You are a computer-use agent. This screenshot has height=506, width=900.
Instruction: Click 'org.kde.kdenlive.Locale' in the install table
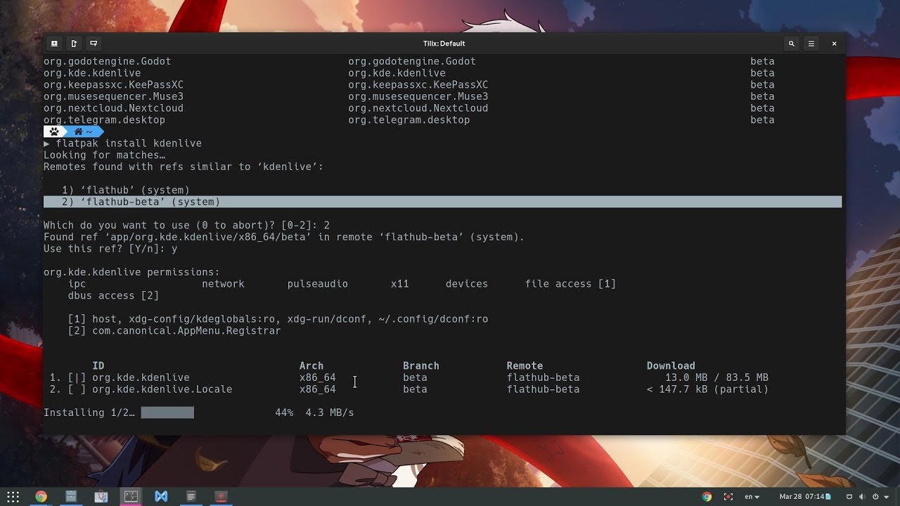point(162,389)
